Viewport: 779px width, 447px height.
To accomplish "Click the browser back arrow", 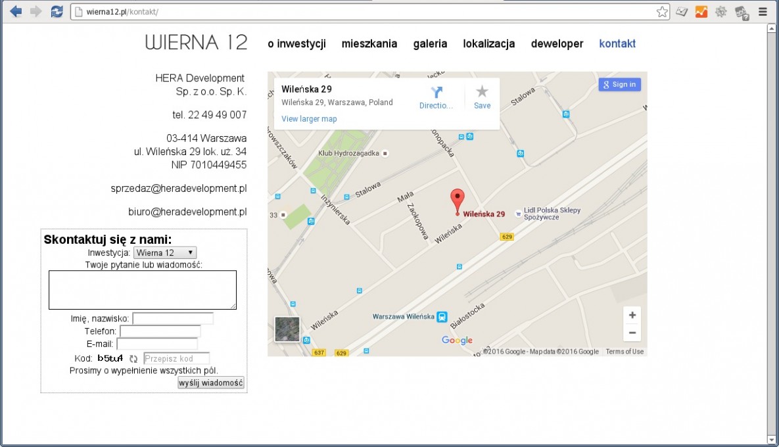I will [x=16, y=11].
